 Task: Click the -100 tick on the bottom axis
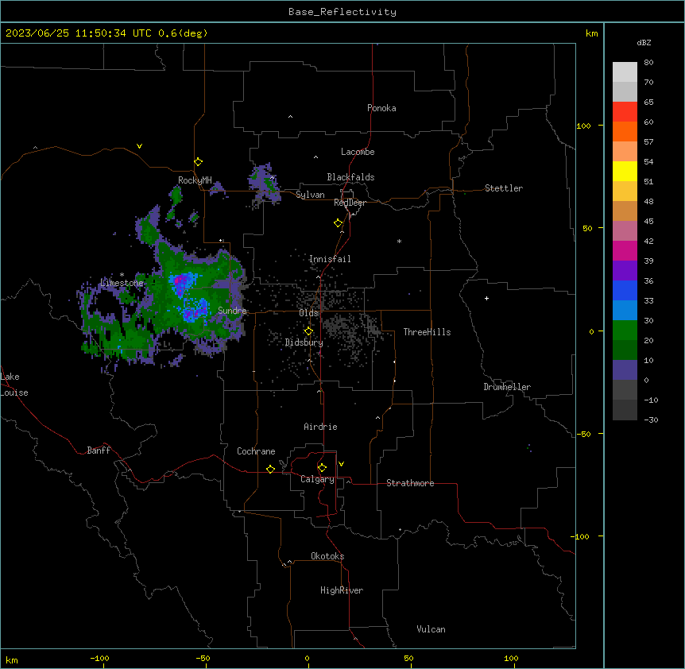(99, 658)
